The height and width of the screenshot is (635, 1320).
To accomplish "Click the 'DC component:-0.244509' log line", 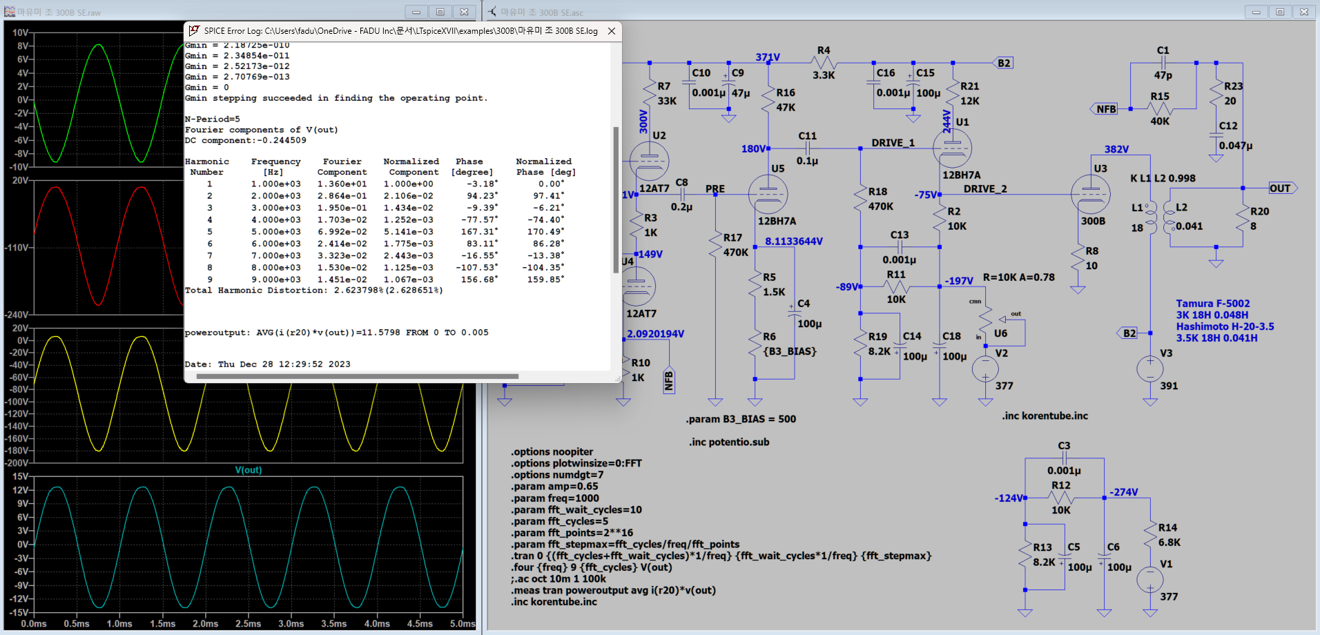I will tap(246, 140).
